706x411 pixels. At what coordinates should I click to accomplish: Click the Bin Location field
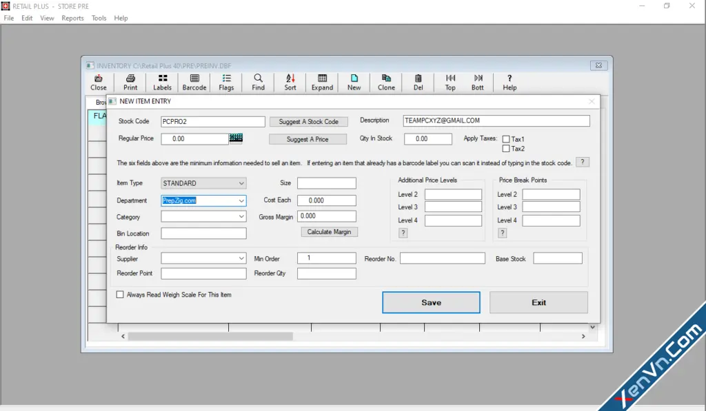coord(203,233)
